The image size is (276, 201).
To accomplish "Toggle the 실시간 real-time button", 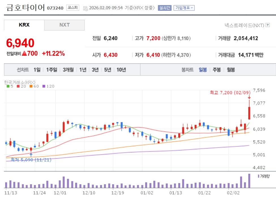I will tap(164, 8).
